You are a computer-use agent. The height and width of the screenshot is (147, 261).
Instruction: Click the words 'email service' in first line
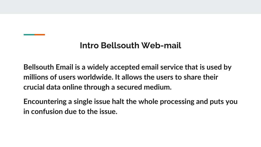tap(162, 67)
